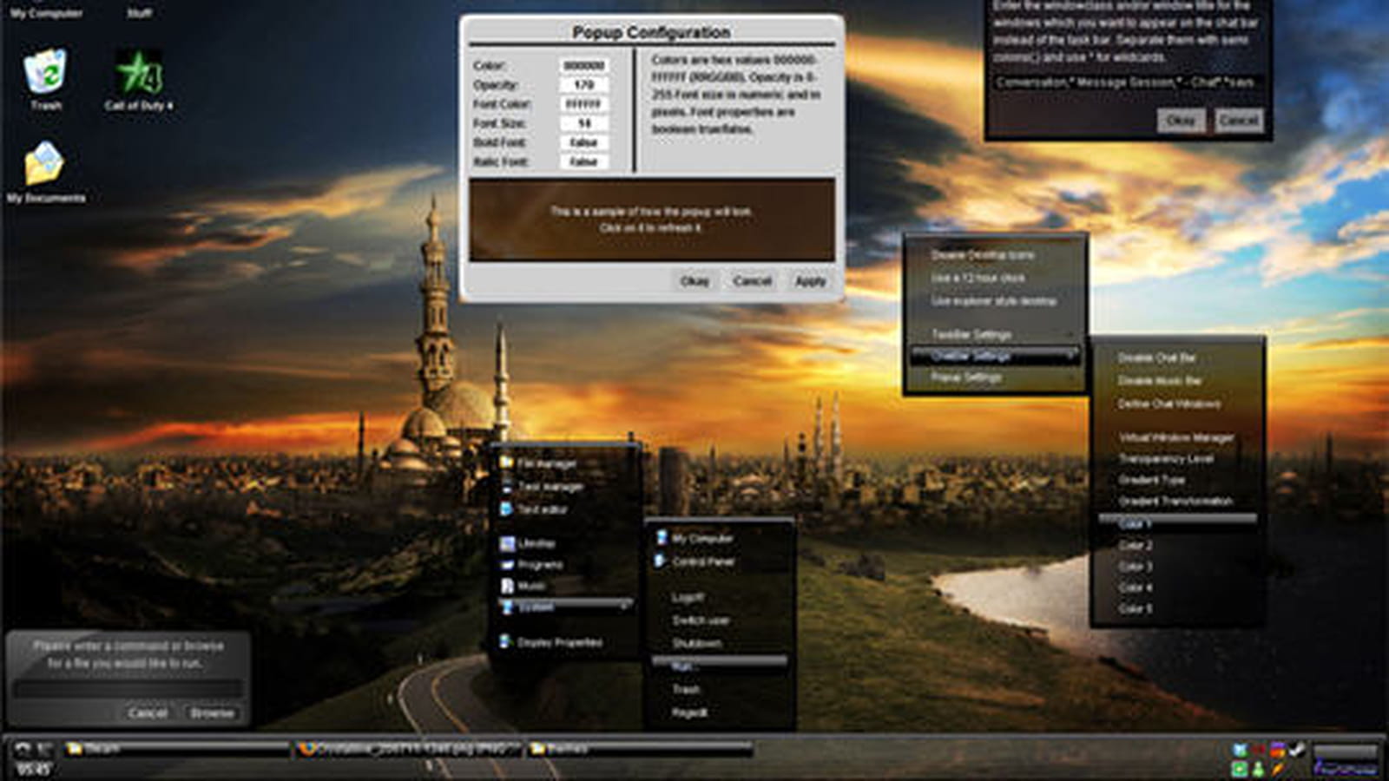Screen dimensions: 1389x781
Task: Click the start button icon on taskbar
Action: [23, 750]
